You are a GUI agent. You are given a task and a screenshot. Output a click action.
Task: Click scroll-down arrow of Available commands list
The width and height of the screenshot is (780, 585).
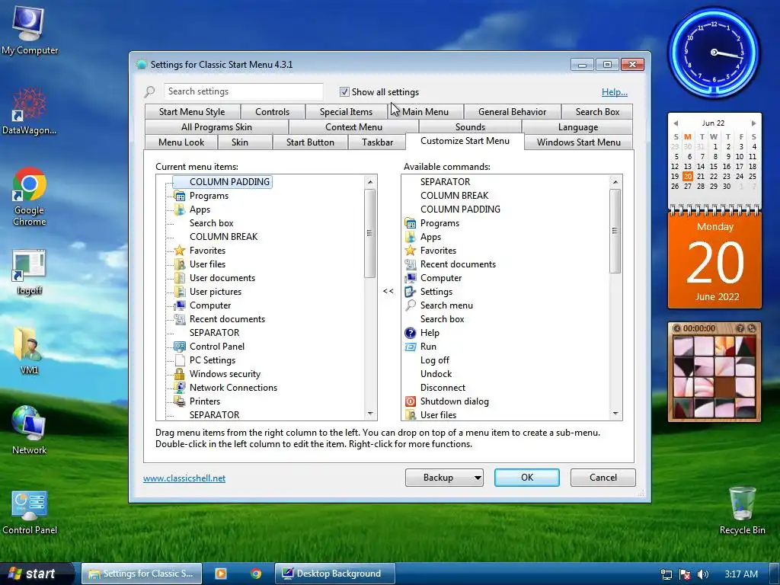click(x=615, y=414)
